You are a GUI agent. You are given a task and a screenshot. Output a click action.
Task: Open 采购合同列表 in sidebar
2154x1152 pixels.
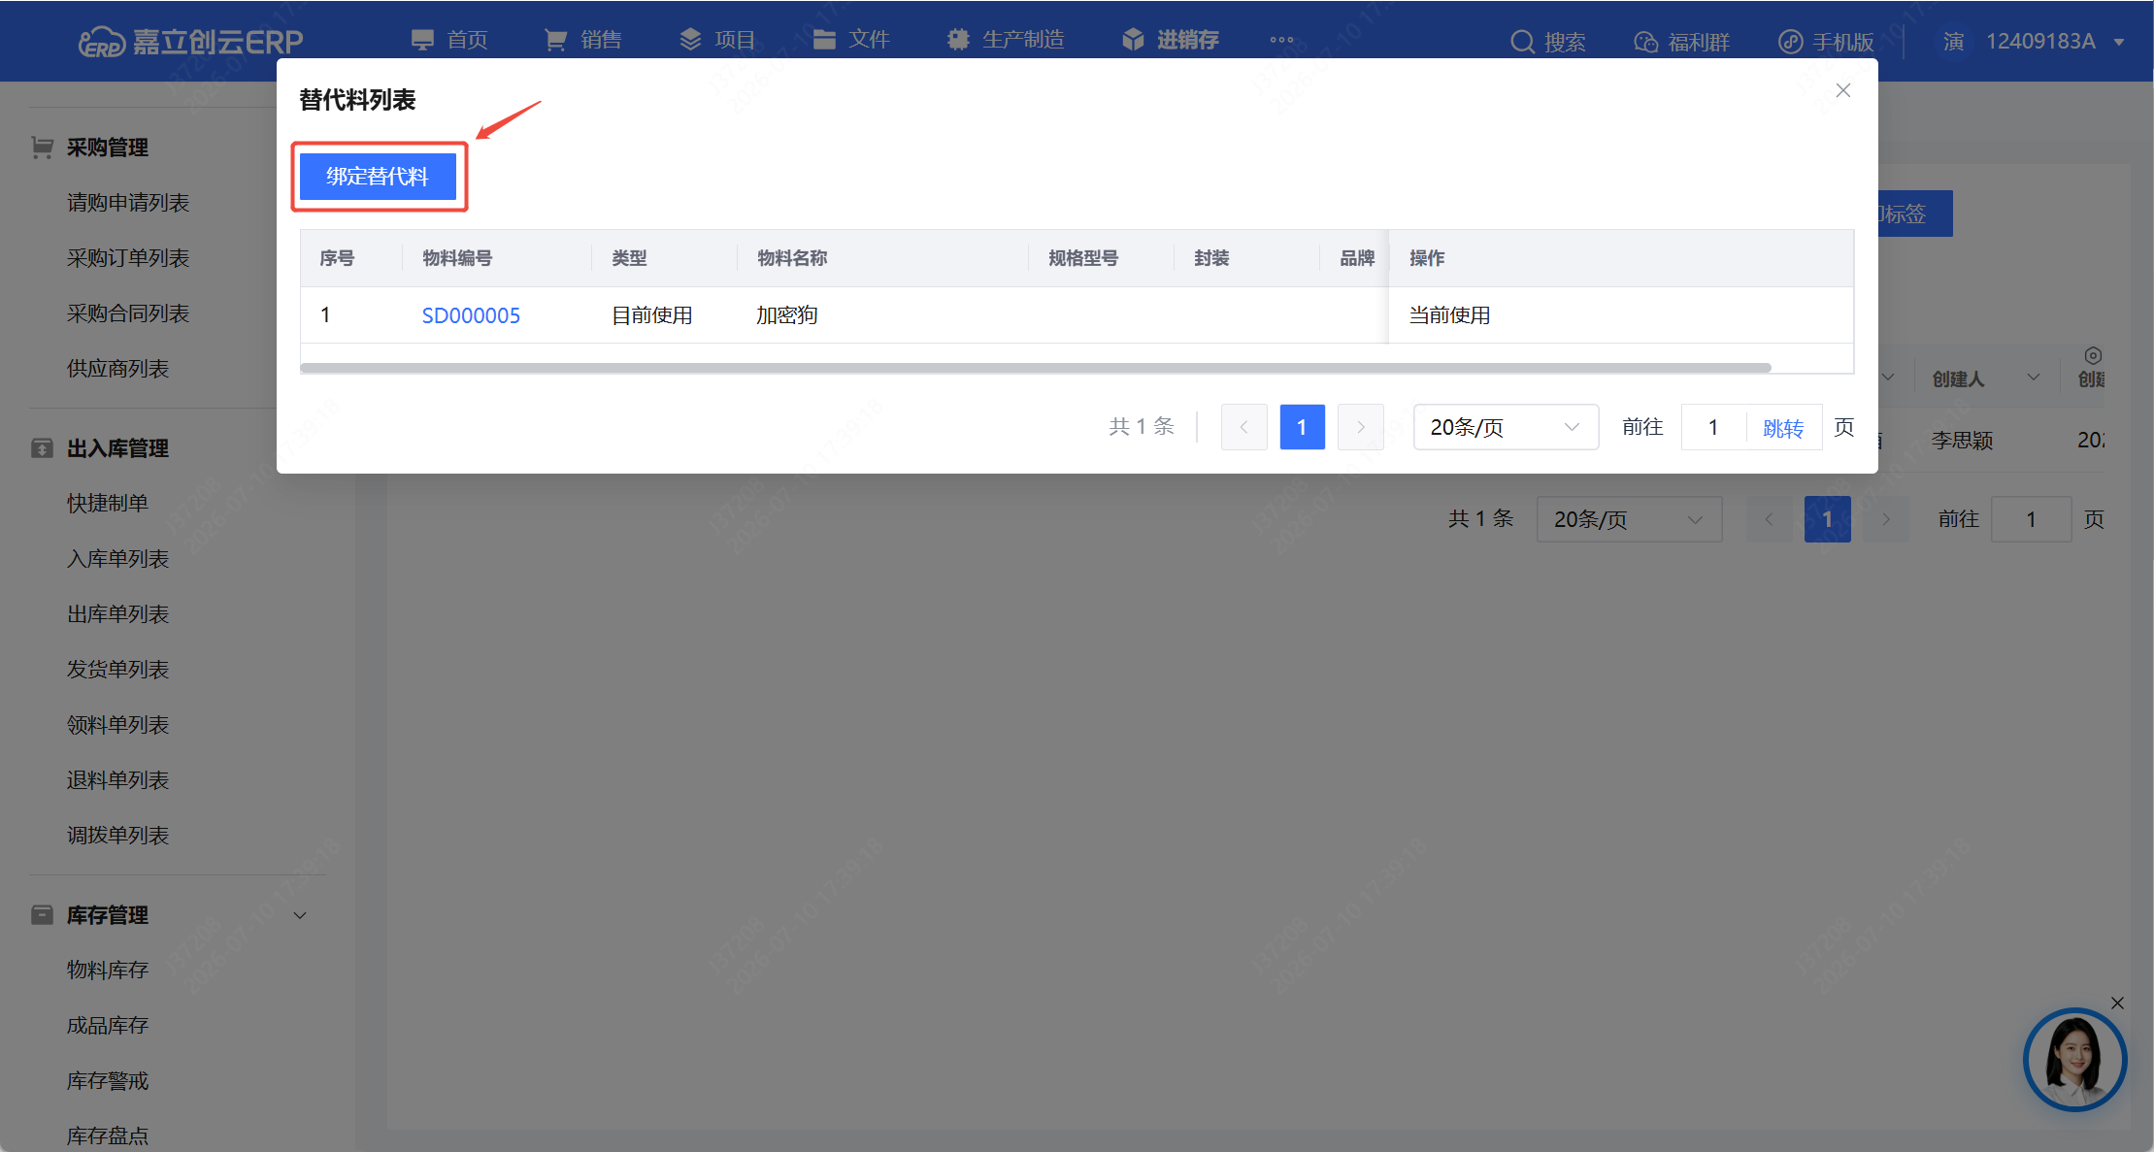click(x=128, y=313)
